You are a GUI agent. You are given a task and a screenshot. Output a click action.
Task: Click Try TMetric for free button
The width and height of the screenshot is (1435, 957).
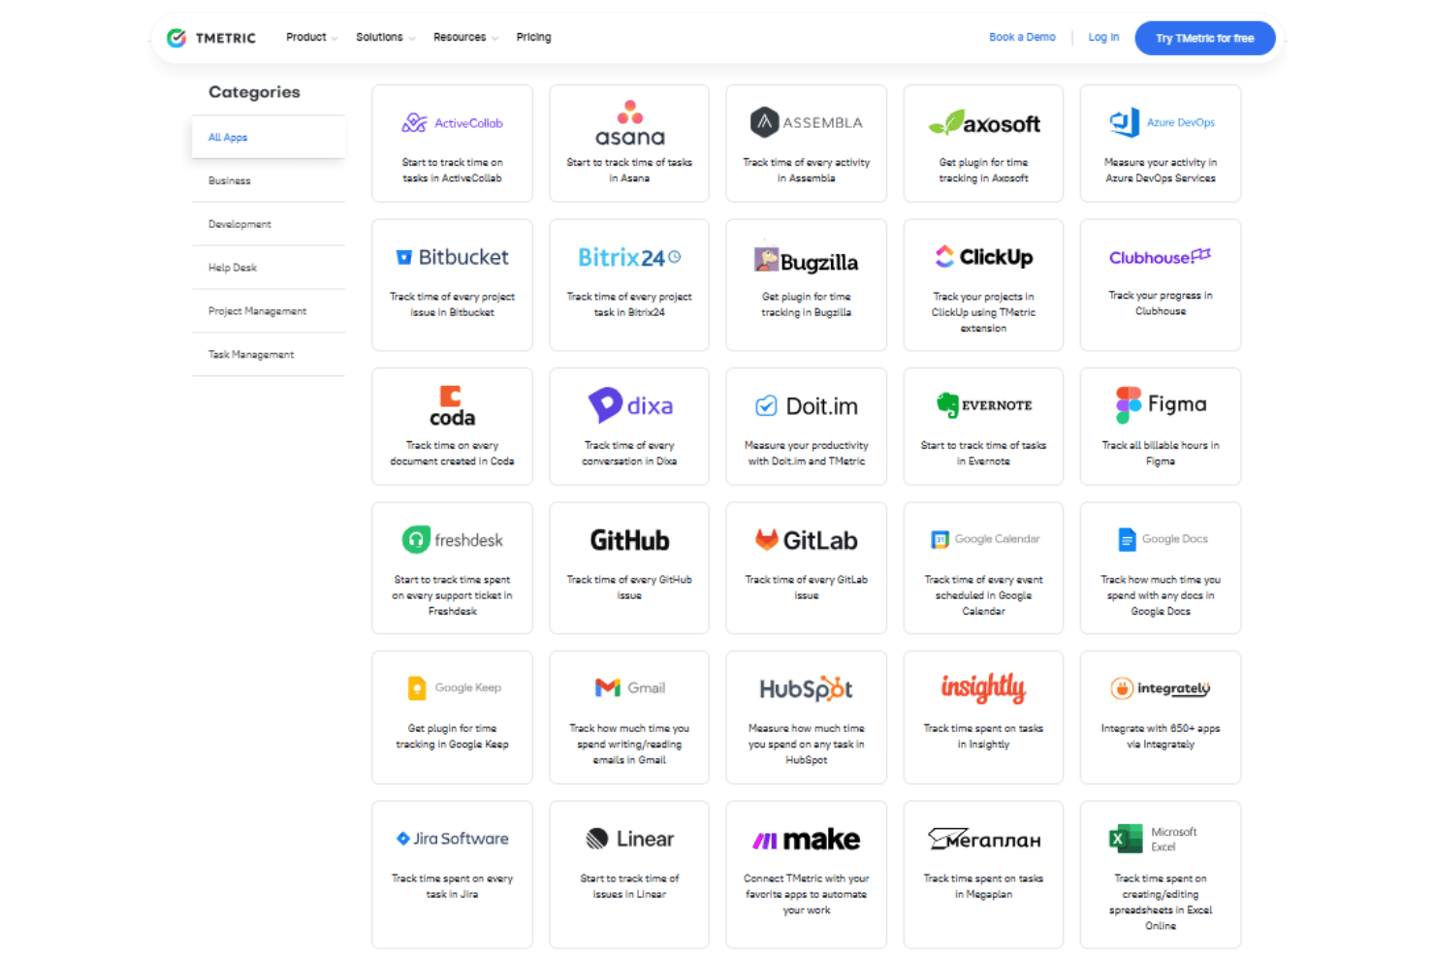1204,38
